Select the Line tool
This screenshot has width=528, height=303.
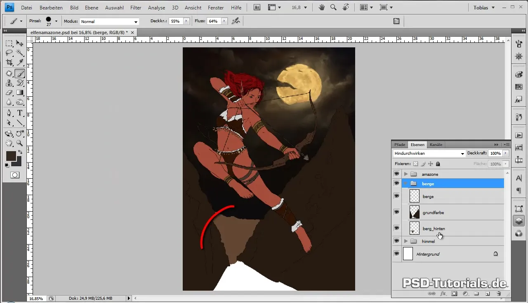pos(19,123)
